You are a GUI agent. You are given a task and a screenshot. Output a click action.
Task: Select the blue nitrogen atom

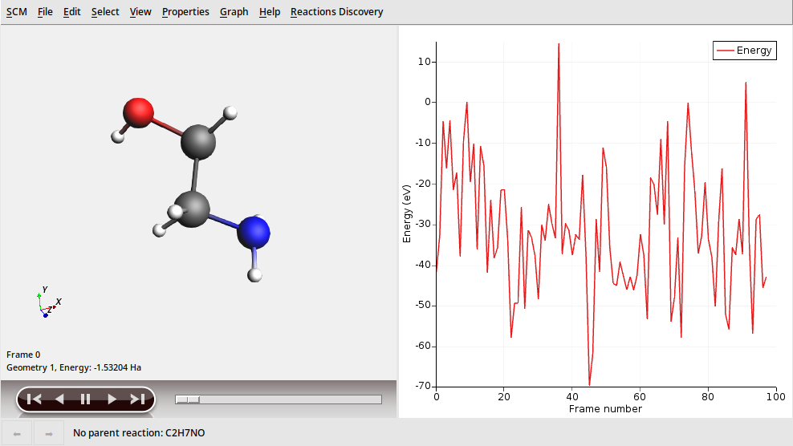coord(254,232)
